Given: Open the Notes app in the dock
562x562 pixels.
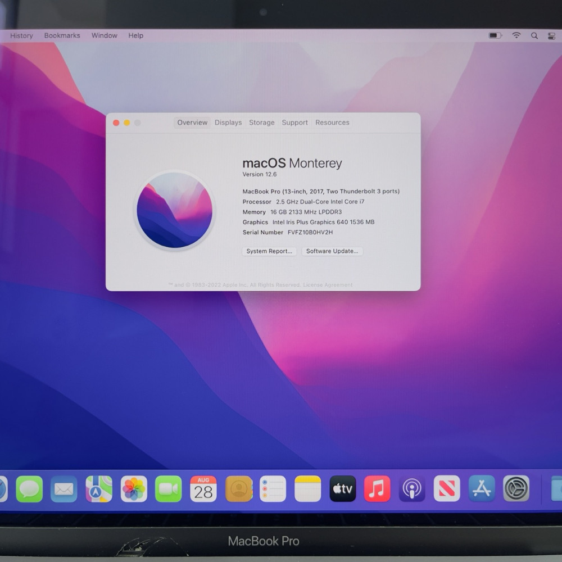Looking at the screenshot, I should (307, 489).
